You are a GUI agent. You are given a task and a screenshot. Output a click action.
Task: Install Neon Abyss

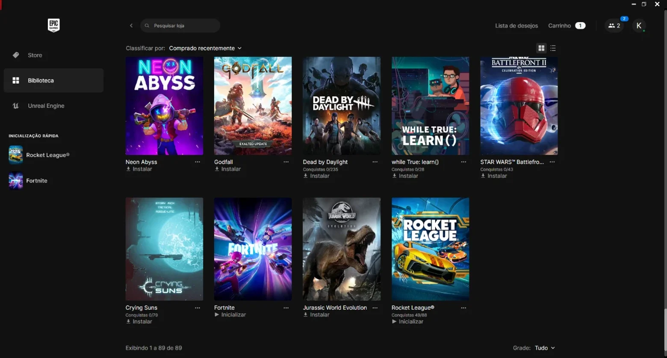139,169
